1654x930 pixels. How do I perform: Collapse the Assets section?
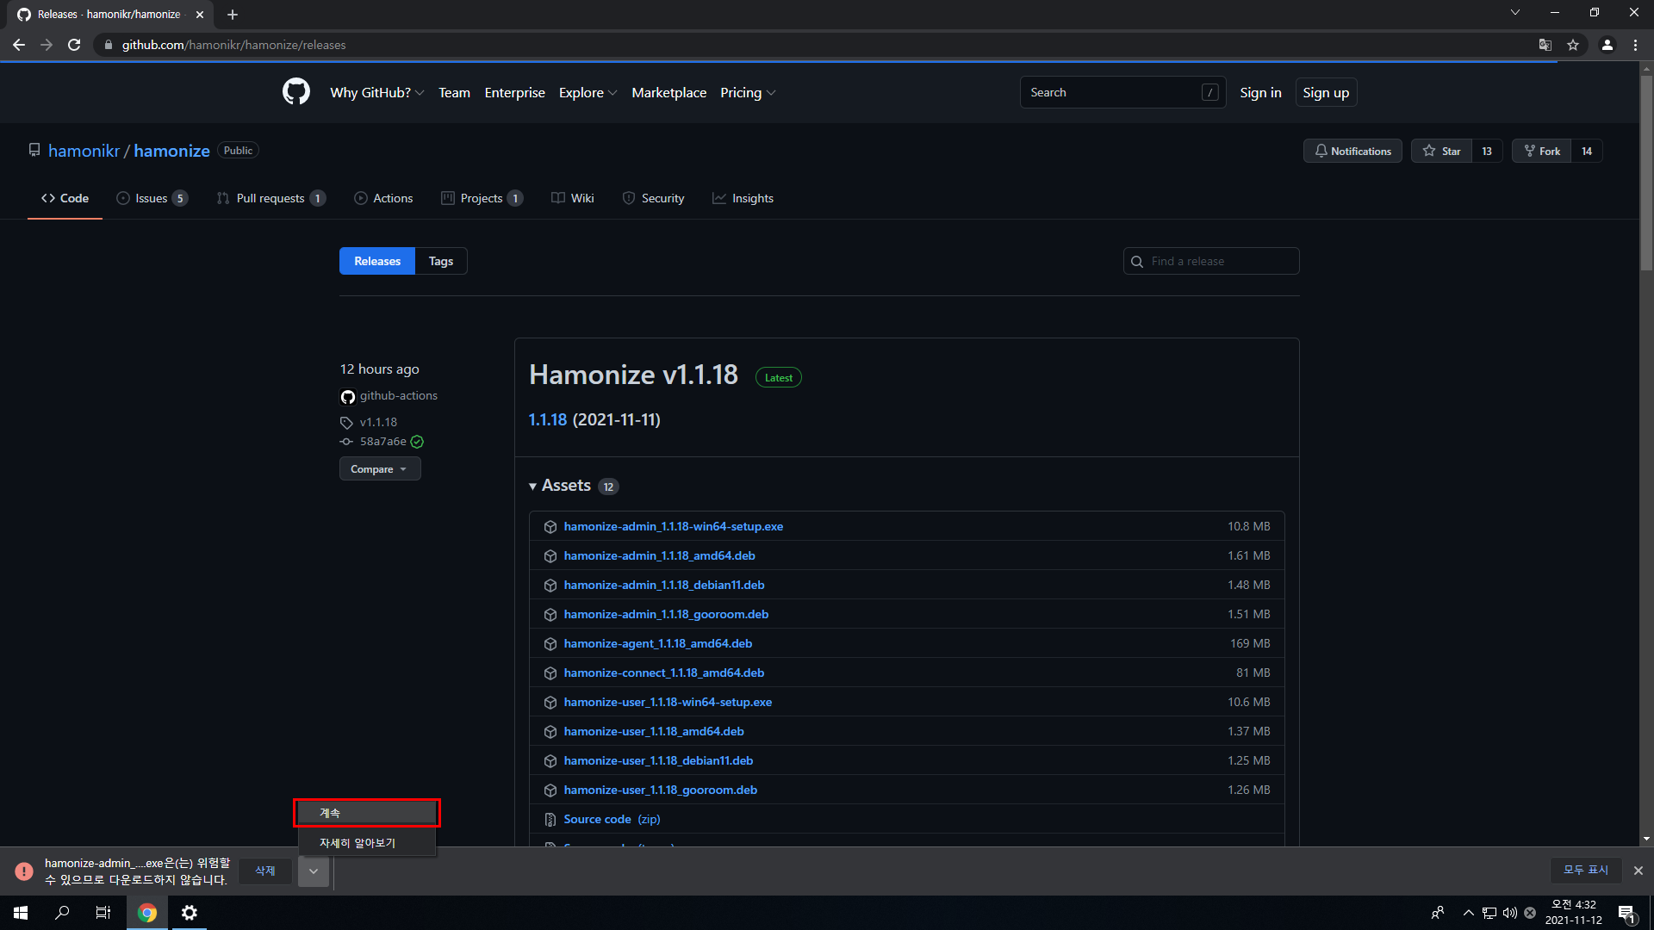tap(560, 486)
